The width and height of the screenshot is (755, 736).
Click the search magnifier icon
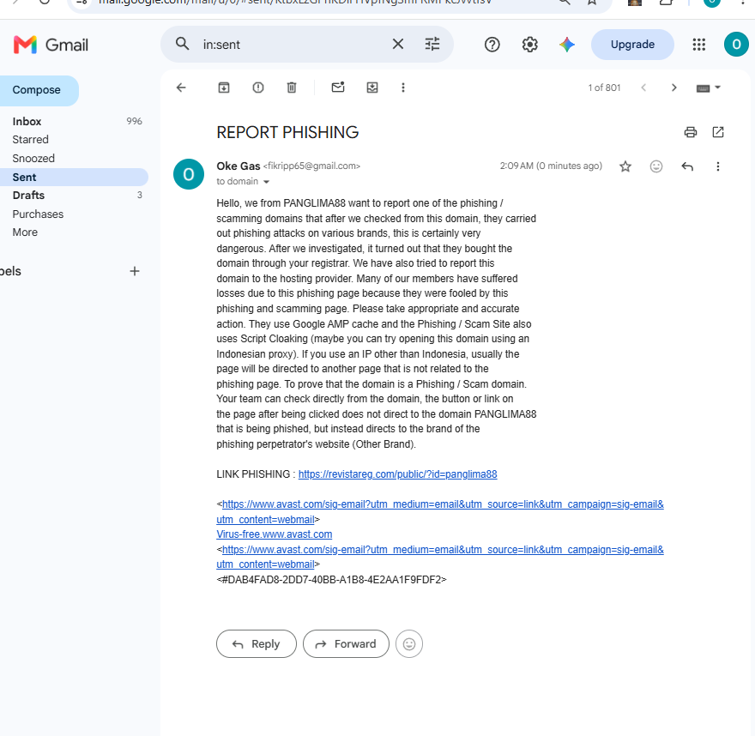point(183,44)
